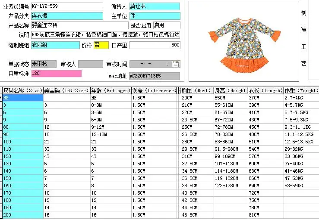Click the 审核时间 date field
319x220 pixels.
coord(155,64)
